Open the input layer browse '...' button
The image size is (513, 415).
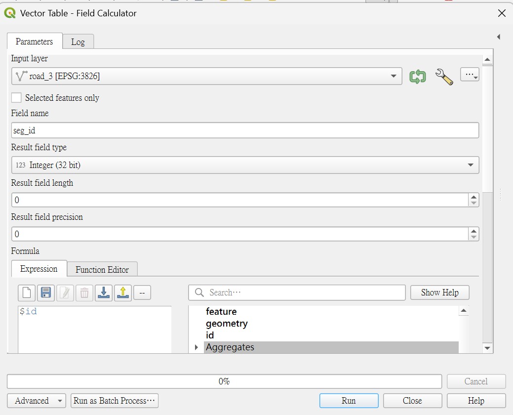click(470, 75)
